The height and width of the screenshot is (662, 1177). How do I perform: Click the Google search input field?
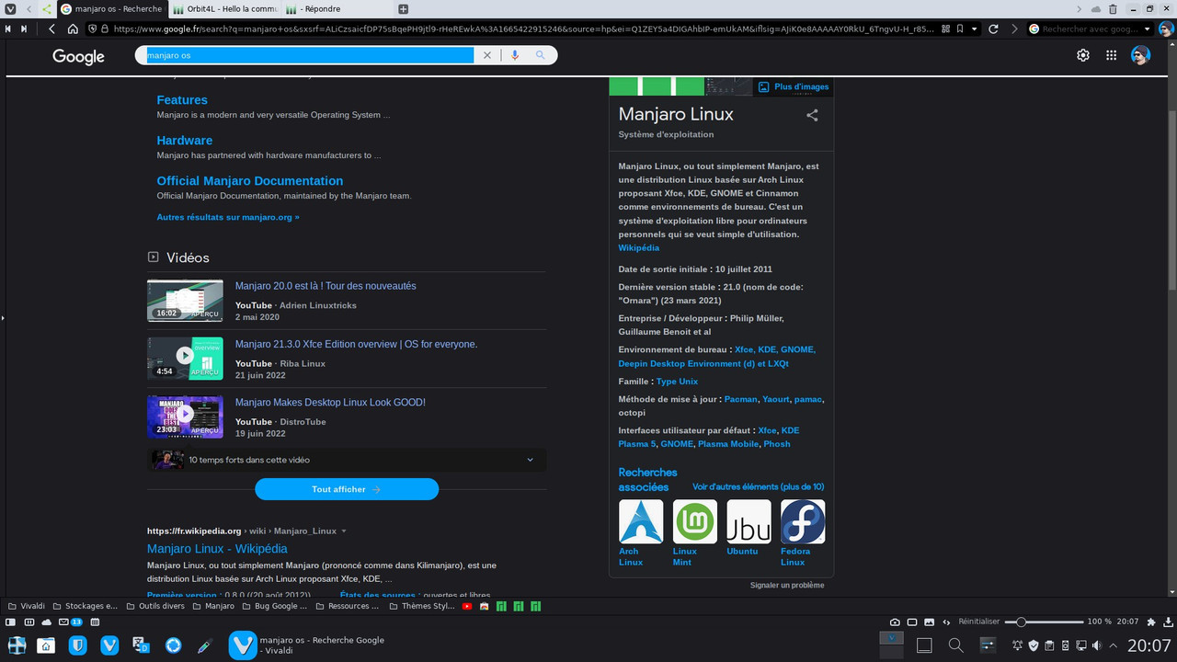click(308, 55)
